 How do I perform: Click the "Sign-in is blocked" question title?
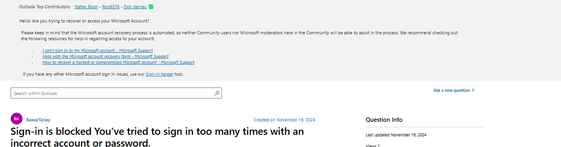point(157,137)
